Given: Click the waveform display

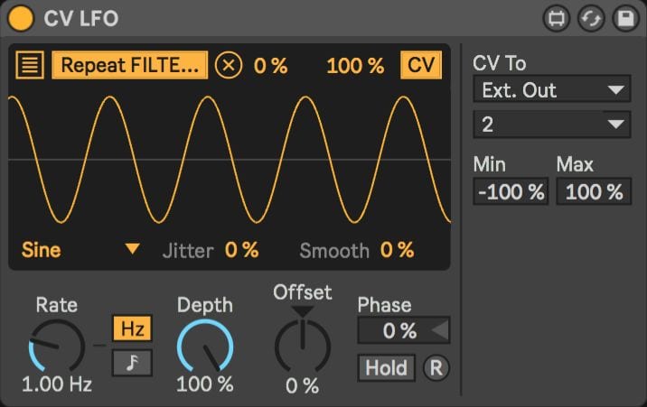Looking at the screenshot, I should (x=230, y=160).
